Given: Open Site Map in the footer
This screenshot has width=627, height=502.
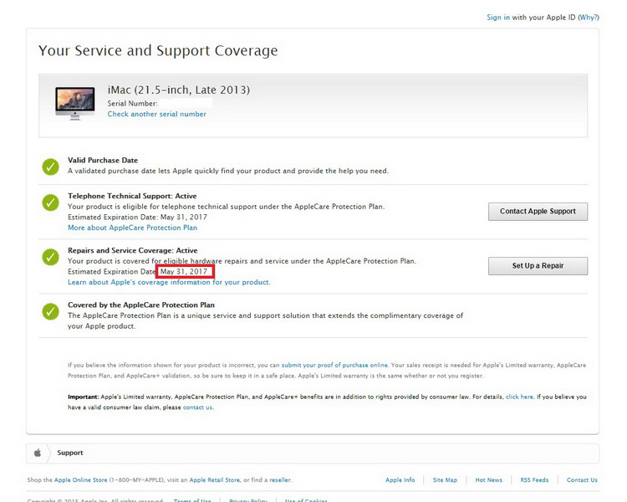Looking at the screenshot, I should click(x=445, y=480).
